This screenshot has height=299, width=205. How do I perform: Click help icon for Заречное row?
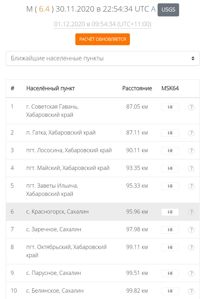pyautogui.click(x=191, y=230)
